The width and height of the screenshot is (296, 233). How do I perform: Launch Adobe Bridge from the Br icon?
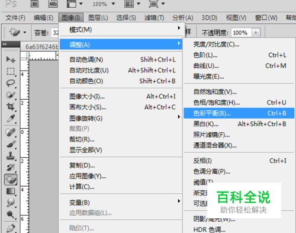click(35, 4)
